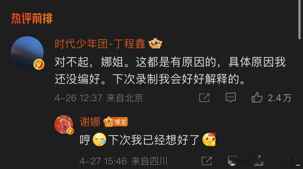Tap the verified V badge on 丁程鑫's avatar

(39, 64)
